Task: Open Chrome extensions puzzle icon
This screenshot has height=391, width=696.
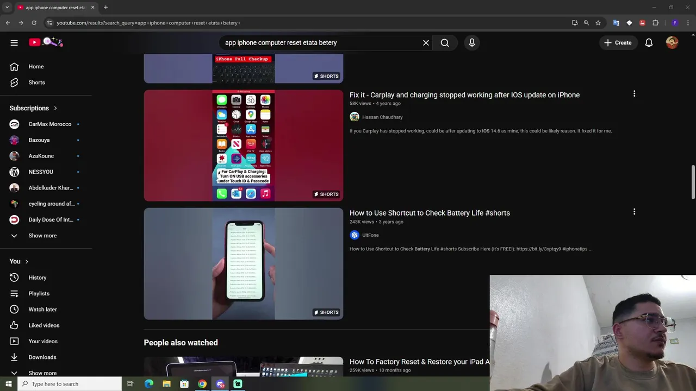Action: click(x=655, y=23)
